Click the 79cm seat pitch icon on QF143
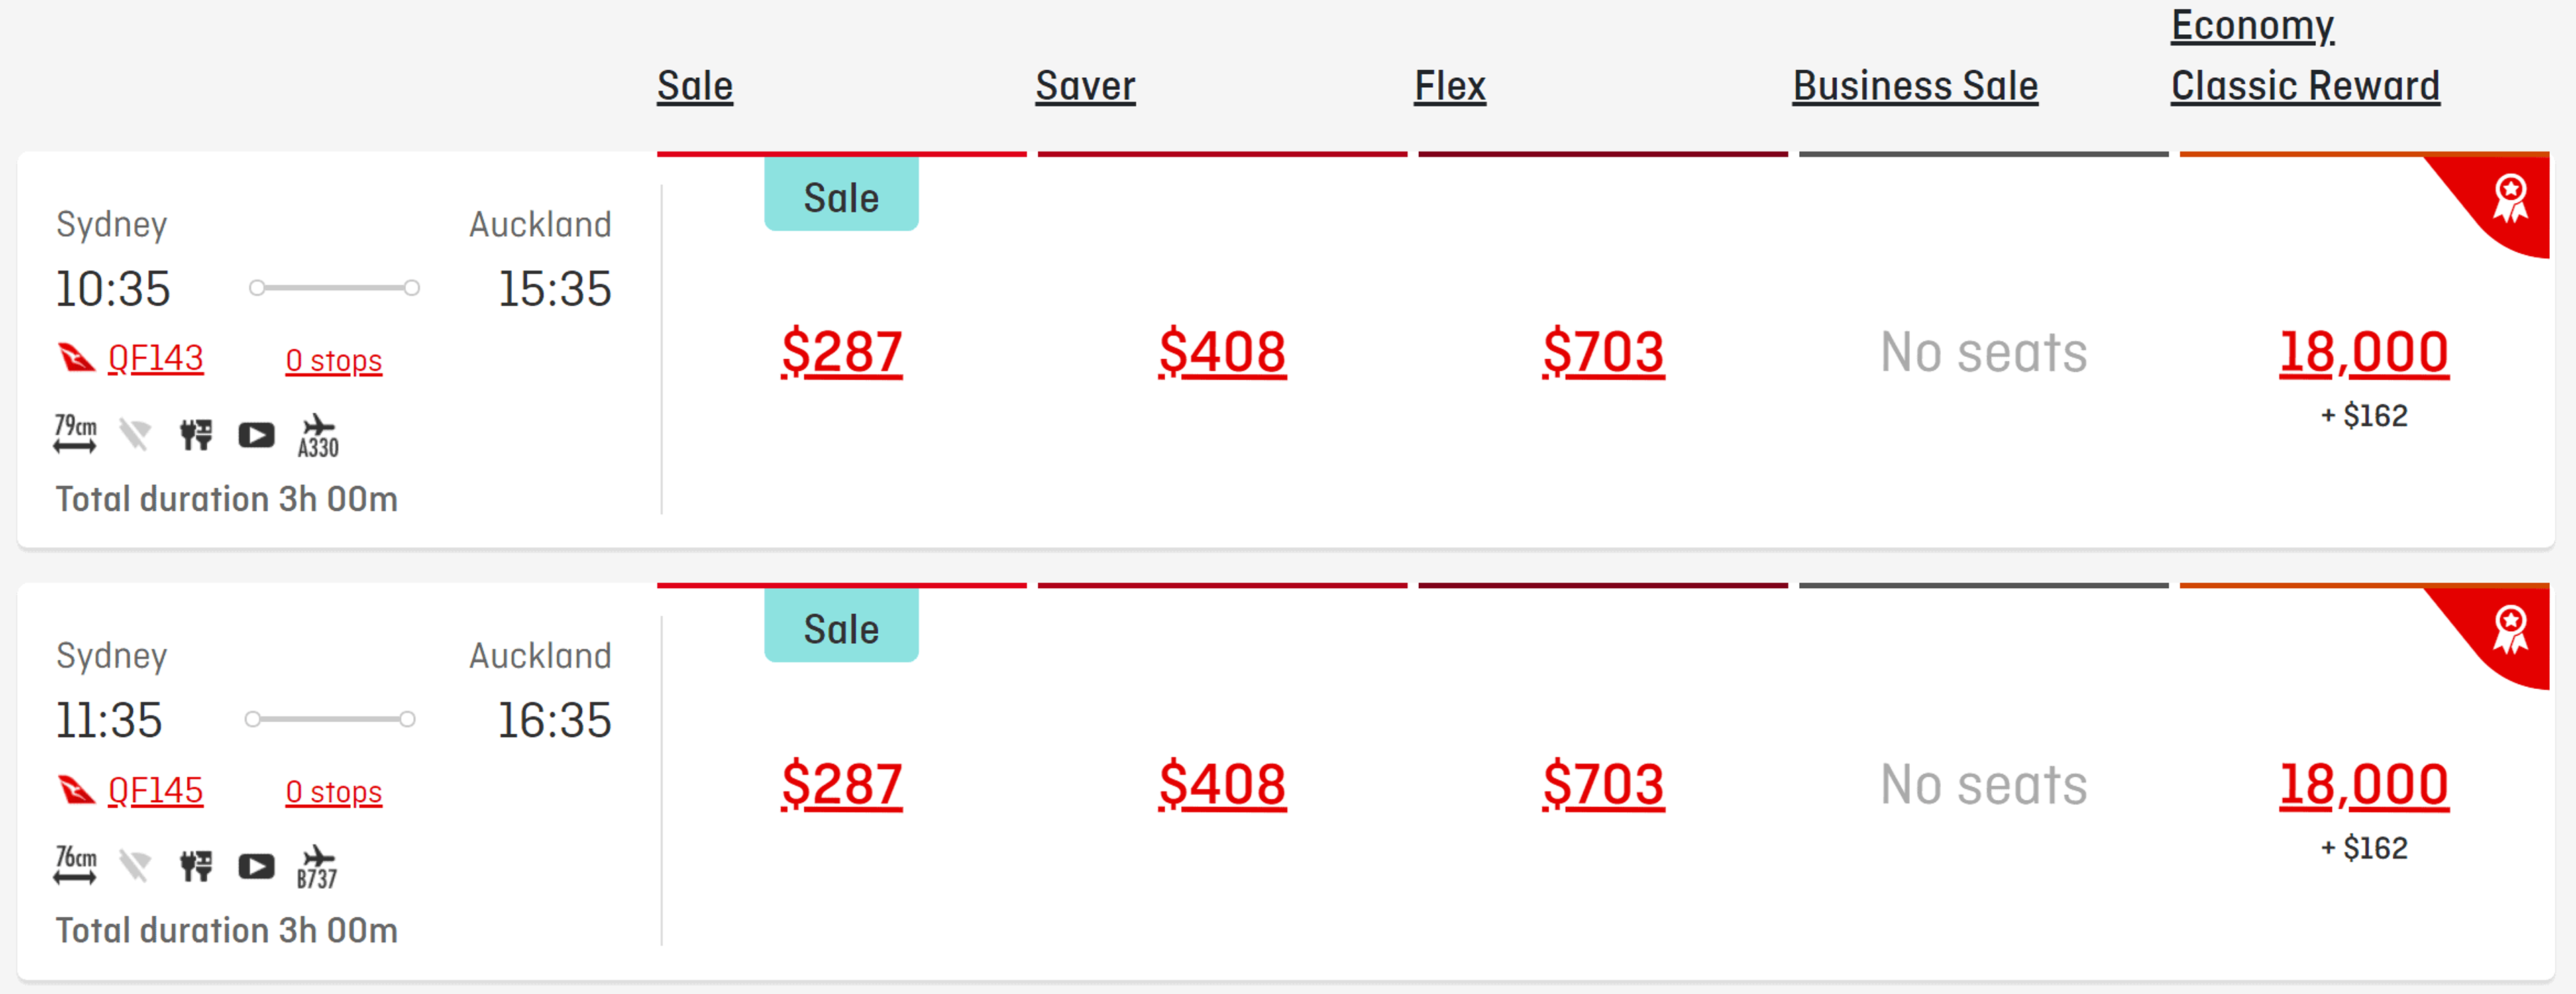2576x994 pixels. tap(75, 434)
